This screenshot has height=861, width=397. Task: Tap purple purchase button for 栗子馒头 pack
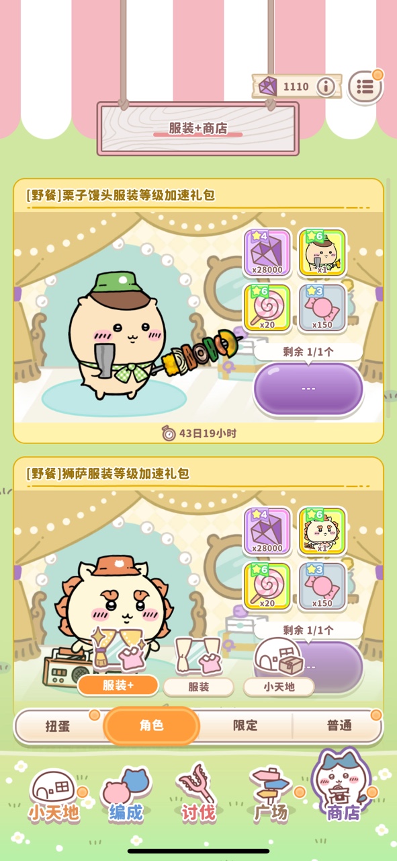pyautogui.click(x=308, y=389)
